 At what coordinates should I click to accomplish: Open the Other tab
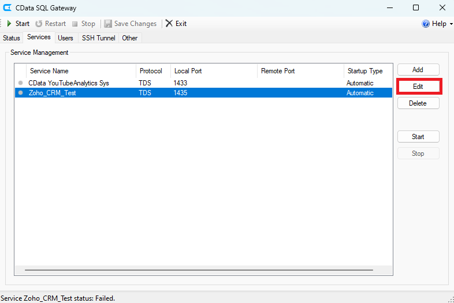(130, 38)
